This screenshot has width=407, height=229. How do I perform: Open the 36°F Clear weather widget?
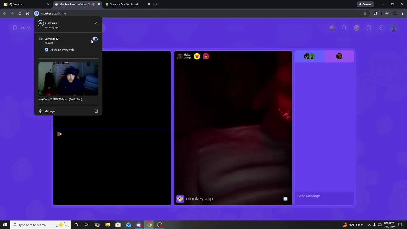(x=352, y=225)
